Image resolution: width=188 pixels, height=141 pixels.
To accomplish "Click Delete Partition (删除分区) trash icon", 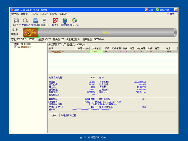I will click(x=65, y=22).
